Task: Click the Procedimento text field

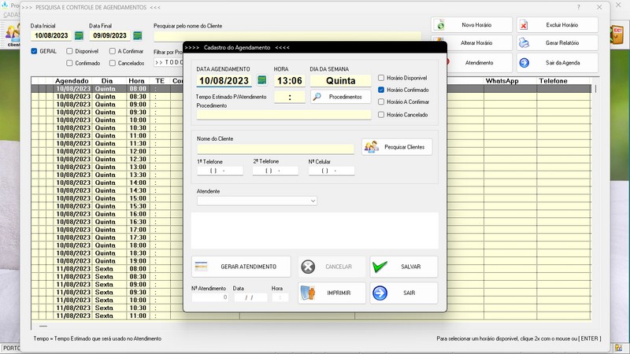Action: pos(283,115)
